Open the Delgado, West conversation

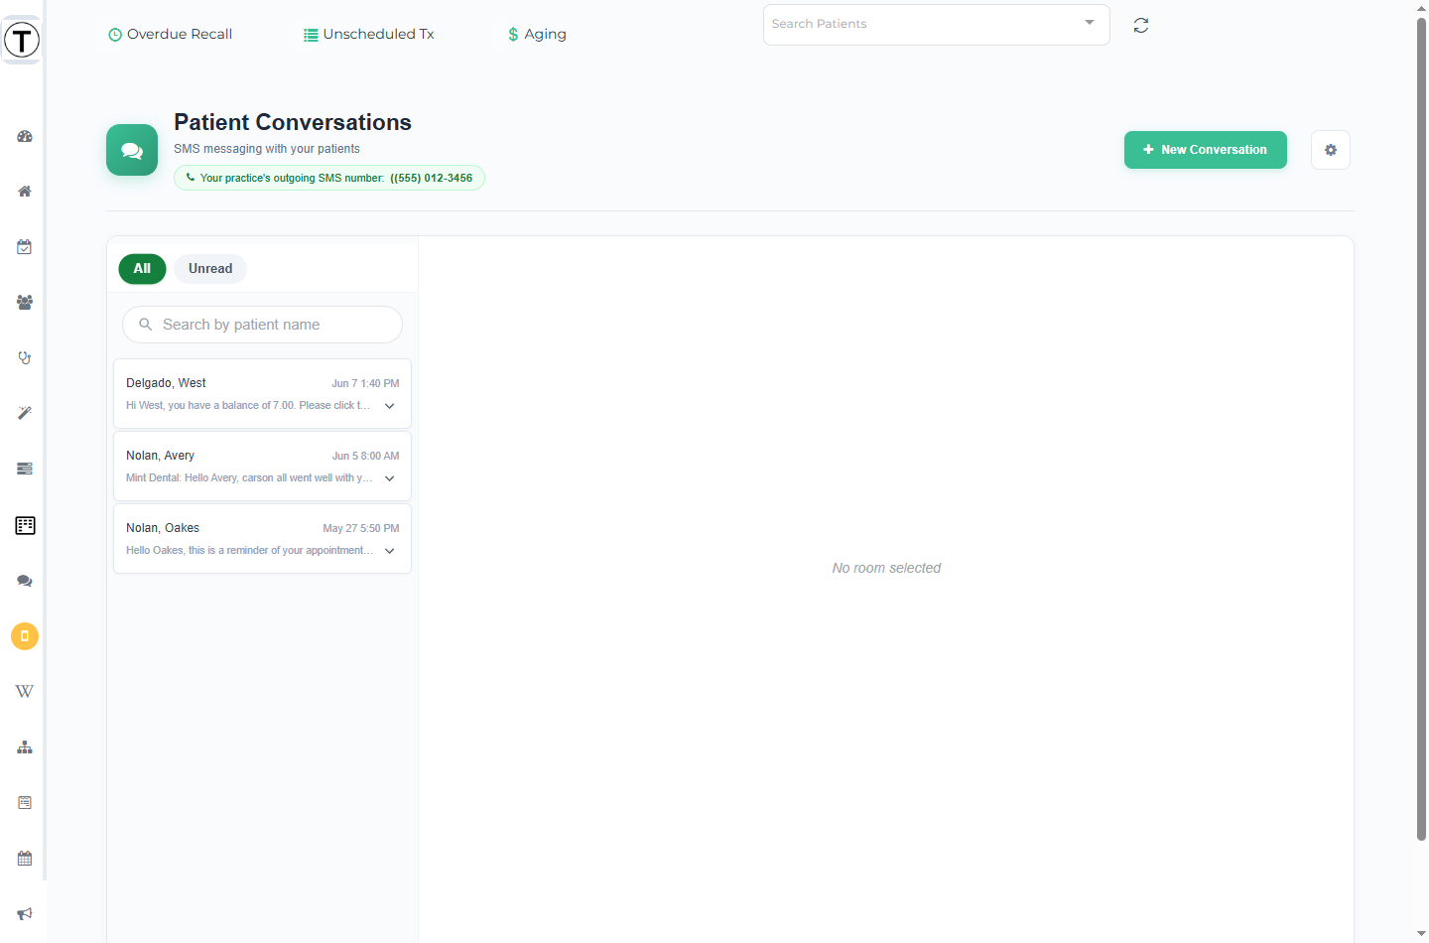click(x=262, y=394)
